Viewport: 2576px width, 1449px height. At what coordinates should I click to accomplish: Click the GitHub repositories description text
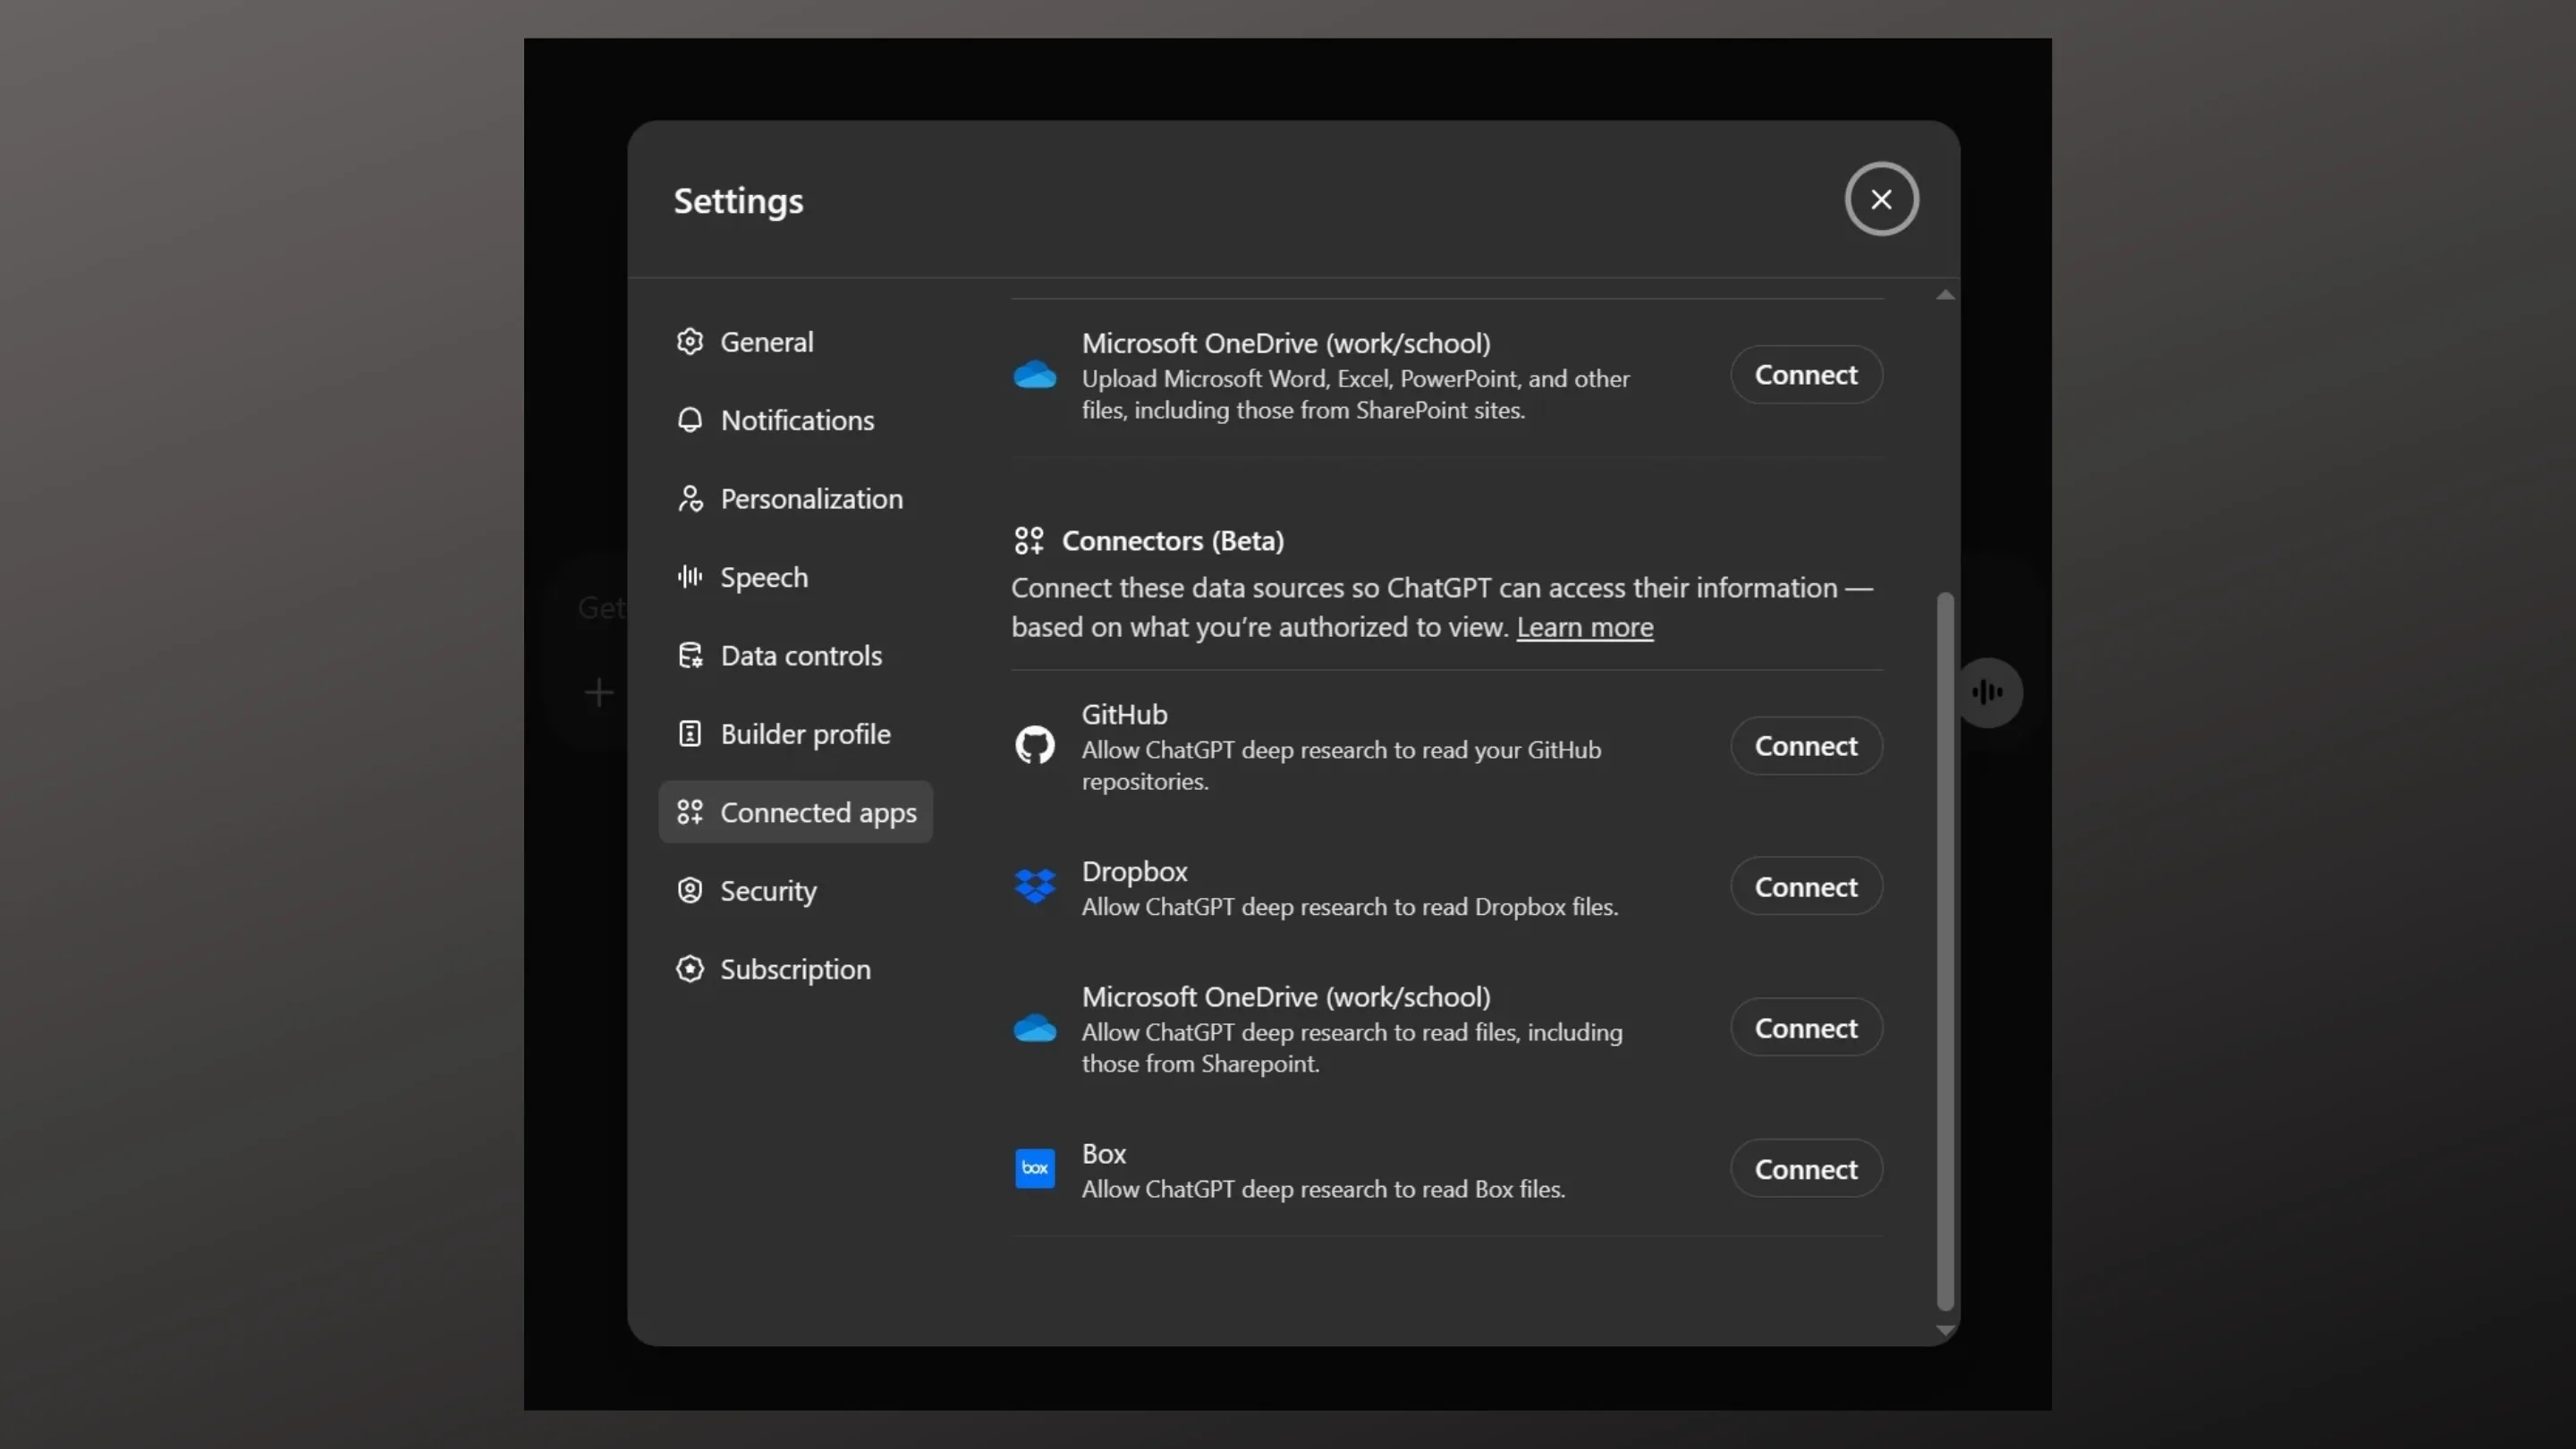tap(1341, 766)
